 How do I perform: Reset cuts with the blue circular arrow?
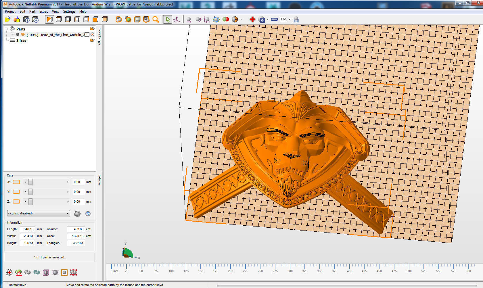[88, 214]
